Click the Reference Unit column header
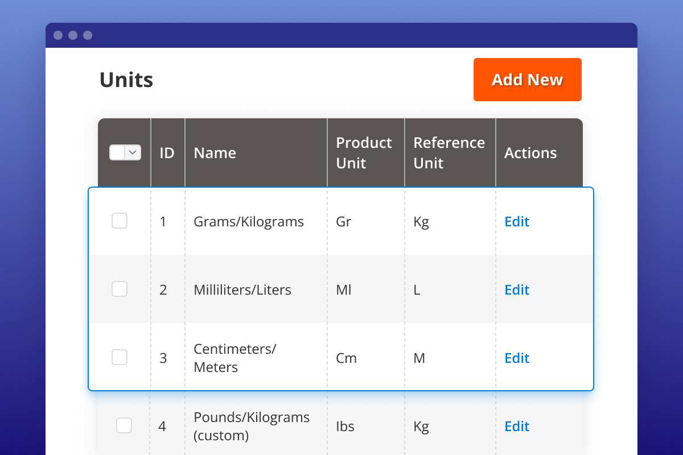683x455 pixels. [x=449, y=152]
